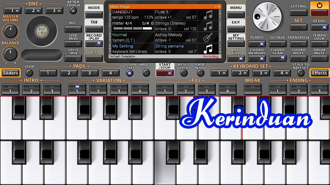
Task: Toggle Style to Kbd Set
Action: [301, 73]
